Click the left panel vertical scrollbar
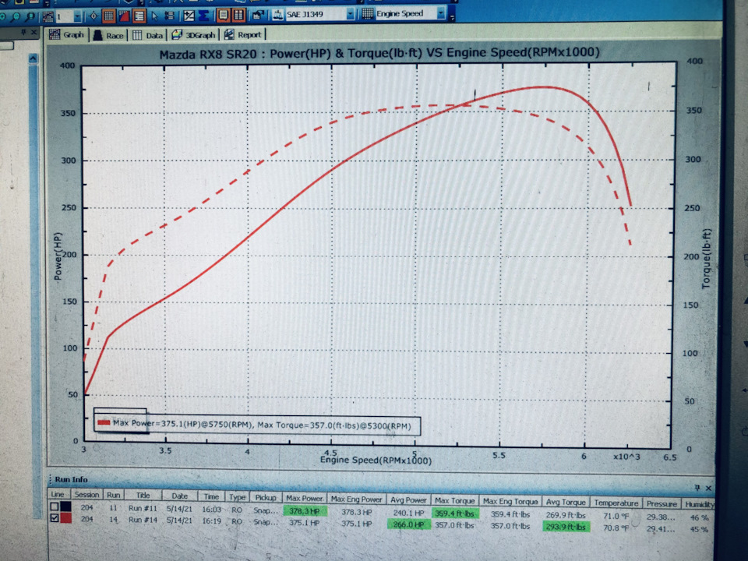 pos(34,286)
